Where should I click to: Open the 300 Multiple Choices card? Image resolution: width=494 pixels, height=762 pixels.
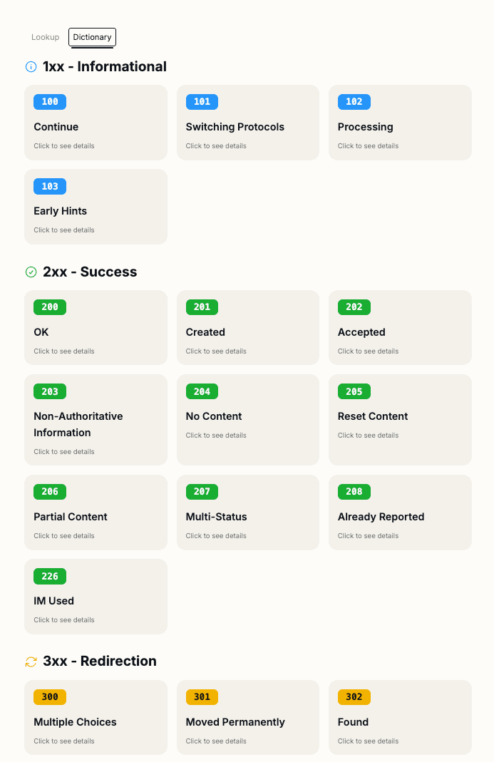[96, 717]
